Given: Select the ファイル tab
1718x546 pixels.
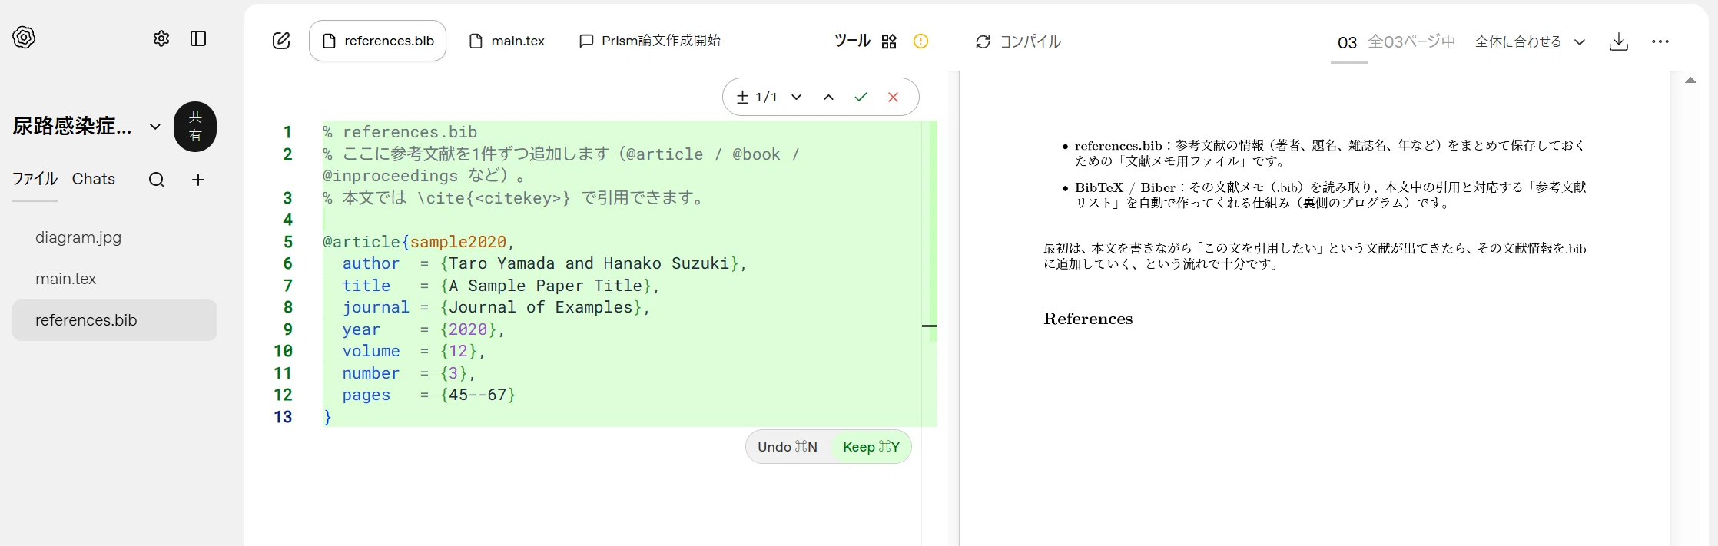Looking at the screenshot, I should point(35,179).
